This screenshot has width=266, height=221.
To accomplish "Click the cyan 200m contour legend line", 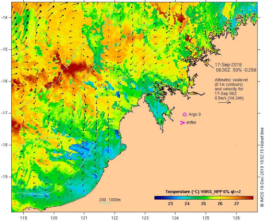I will 105,203.
